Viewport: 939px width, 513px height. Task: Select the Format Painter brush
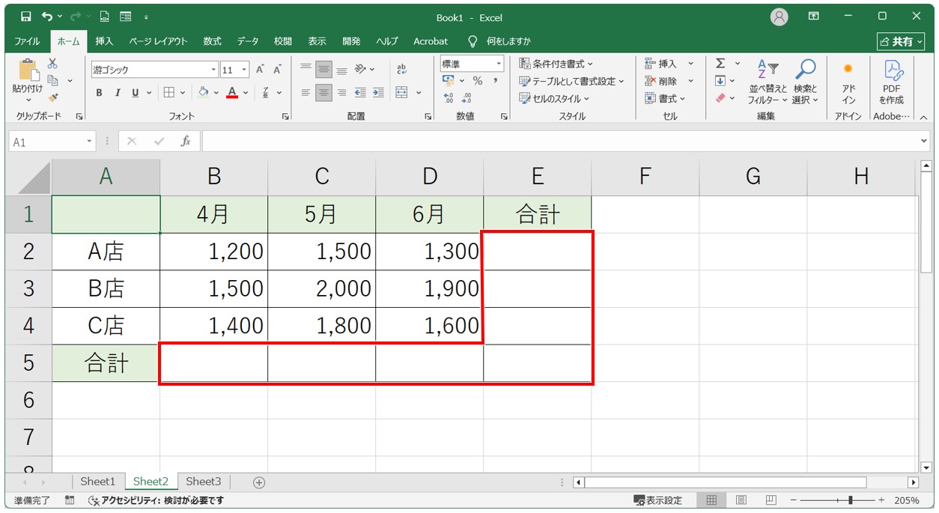click(x=52, y=97)
